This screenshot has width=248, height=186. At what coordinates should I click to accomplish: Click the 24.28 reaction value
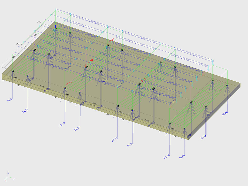click(25, 111)
